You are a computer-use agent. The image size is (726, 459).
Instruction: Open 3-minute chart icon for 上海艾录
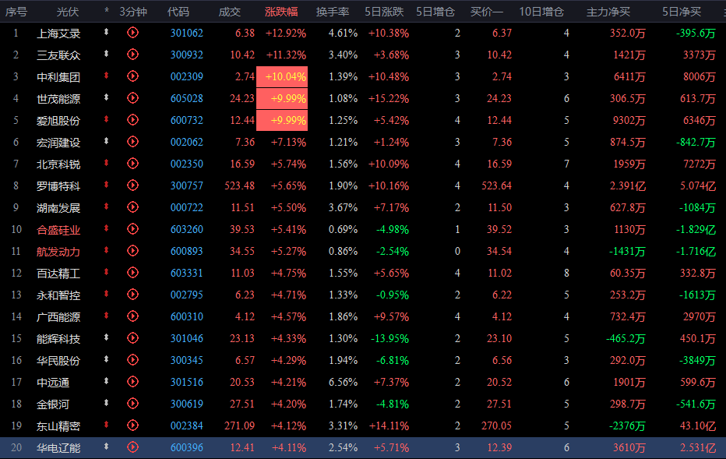(133, 33)
